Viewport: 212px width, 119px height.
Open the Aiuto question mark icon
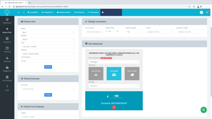tap(7, 87)
